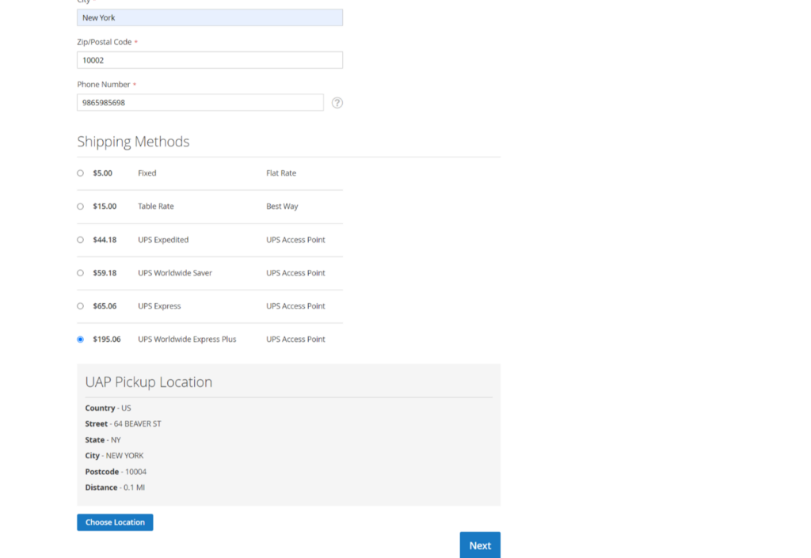Click the Best Way carrier text
This screenshot has height=558, width=811.
point(282,206)
